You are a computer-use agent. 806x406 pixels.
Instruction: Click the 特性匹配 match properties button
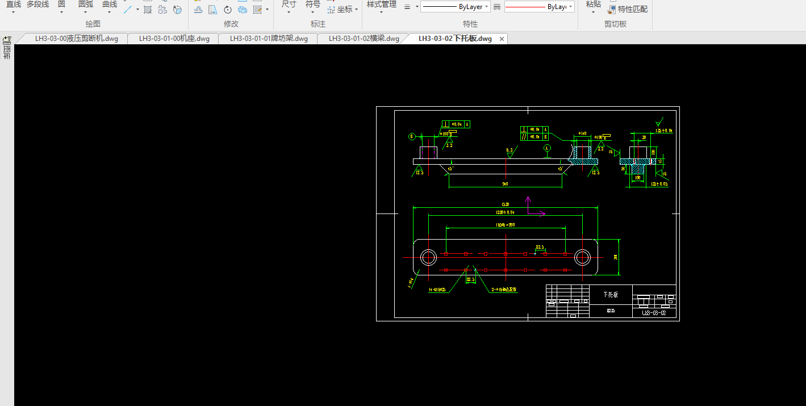pyautogui.click(x=628, y=10)
